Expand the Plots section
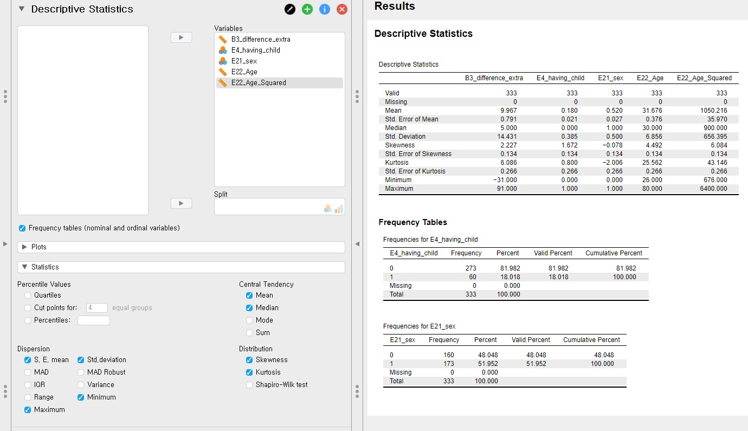The height and width of the screenshot is (431, 748). [25, 247]
